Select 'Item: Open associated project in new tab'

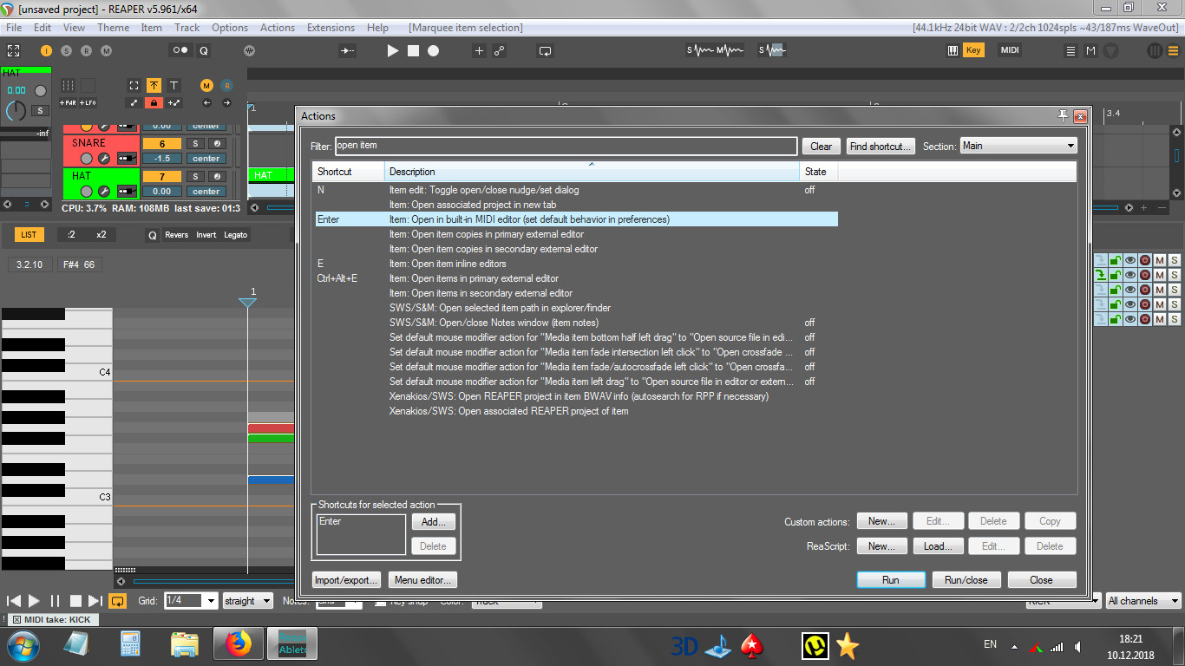point(575,205)
